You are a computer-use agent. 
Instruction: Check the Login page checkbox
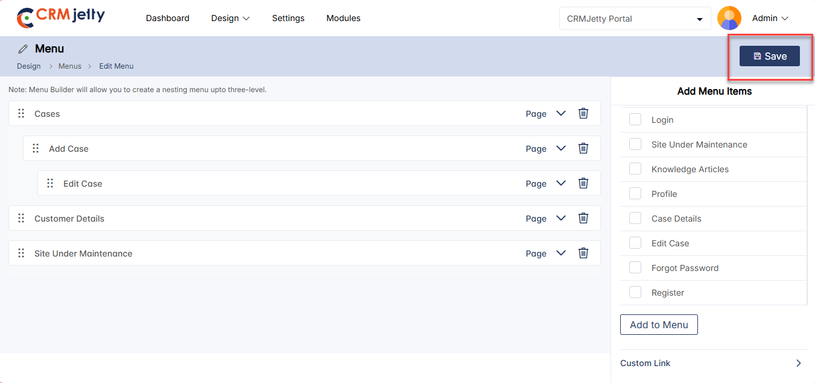tap(635, 120)
